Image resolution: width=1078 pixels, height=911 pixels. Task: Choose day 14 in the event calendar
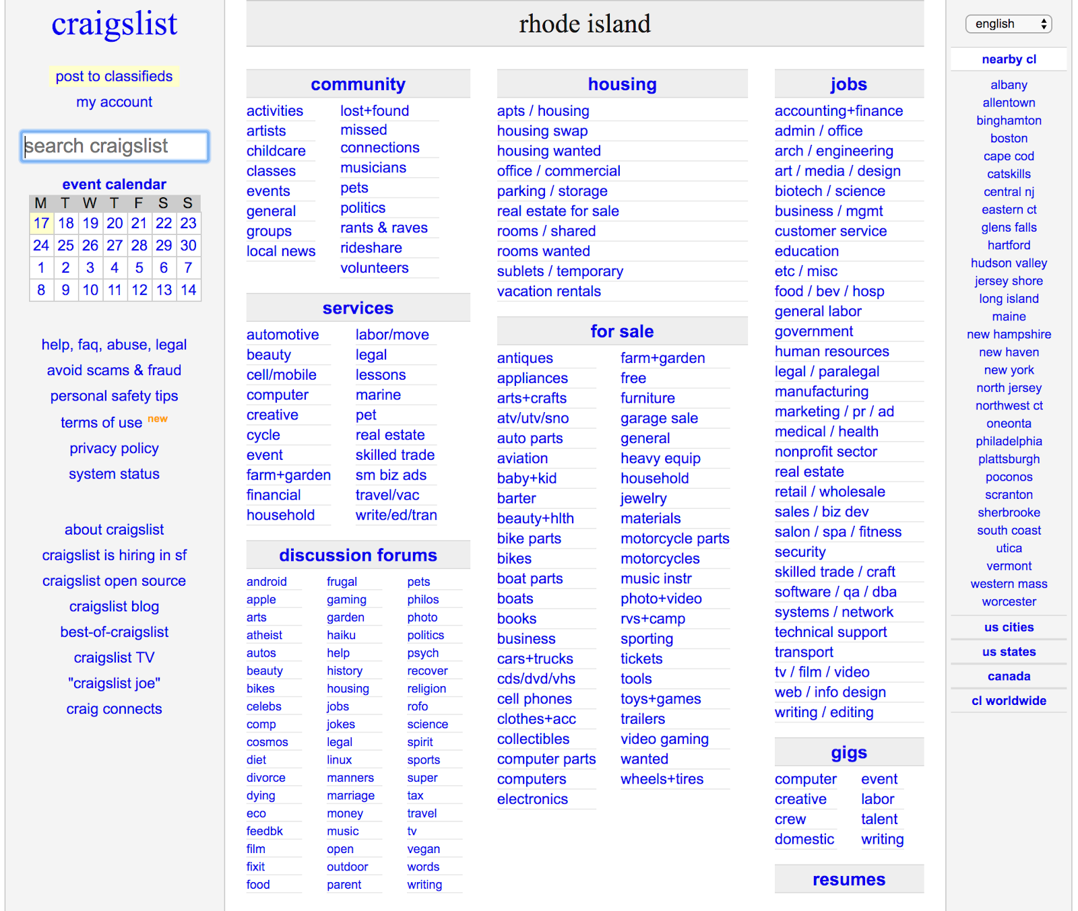[x=189, y=290]
